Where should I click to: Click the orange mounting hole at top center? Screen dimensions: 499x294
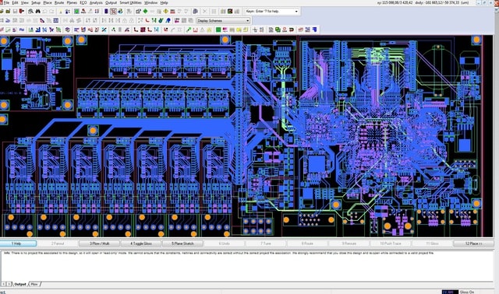tap(225, 40)
